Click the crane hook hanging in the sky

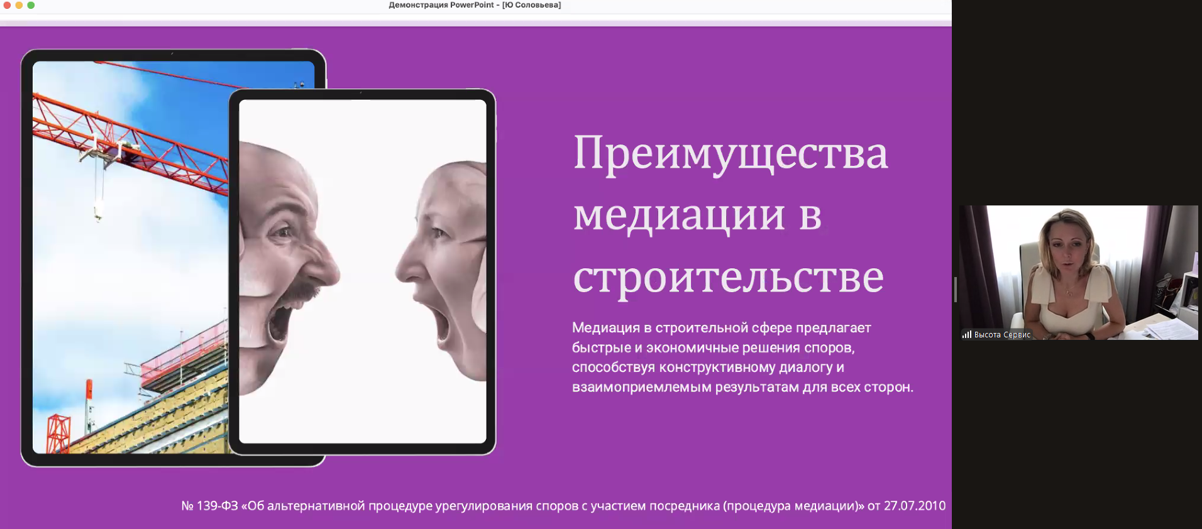point(98,210)
